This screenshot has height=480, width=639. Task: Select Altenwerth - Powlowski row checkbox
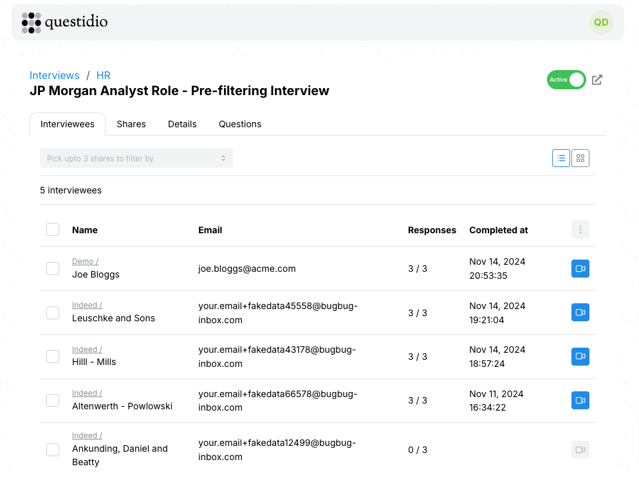53,400
